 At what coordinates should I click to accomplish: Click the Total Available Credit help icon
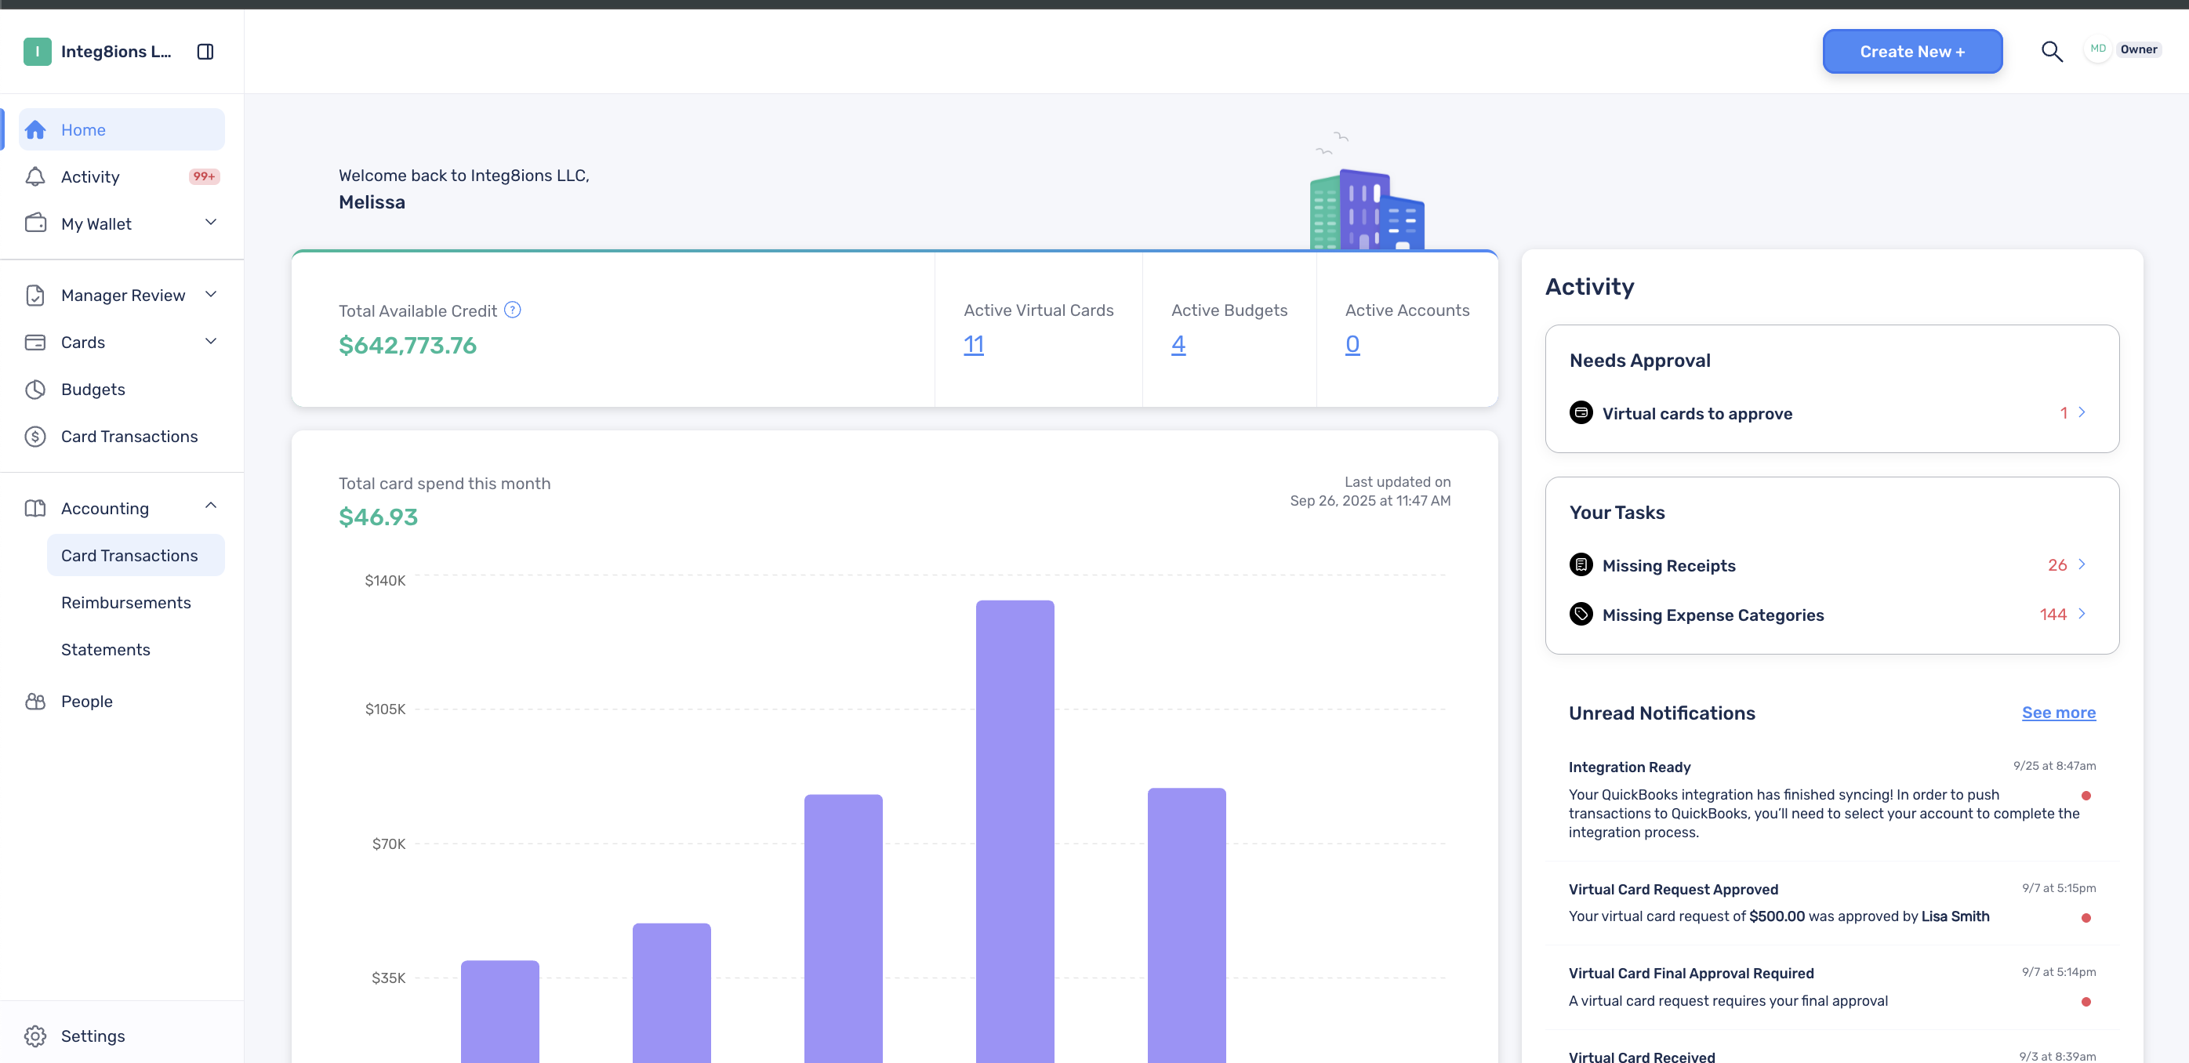click(513, 310)
